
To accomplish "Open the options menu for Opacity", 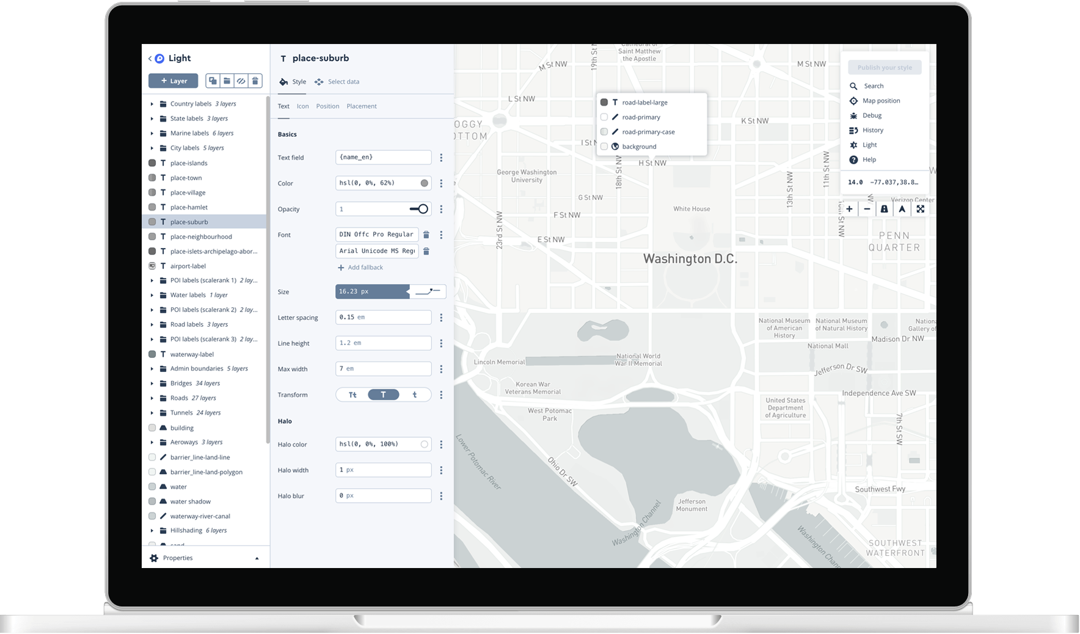I will tap(441, 209).
